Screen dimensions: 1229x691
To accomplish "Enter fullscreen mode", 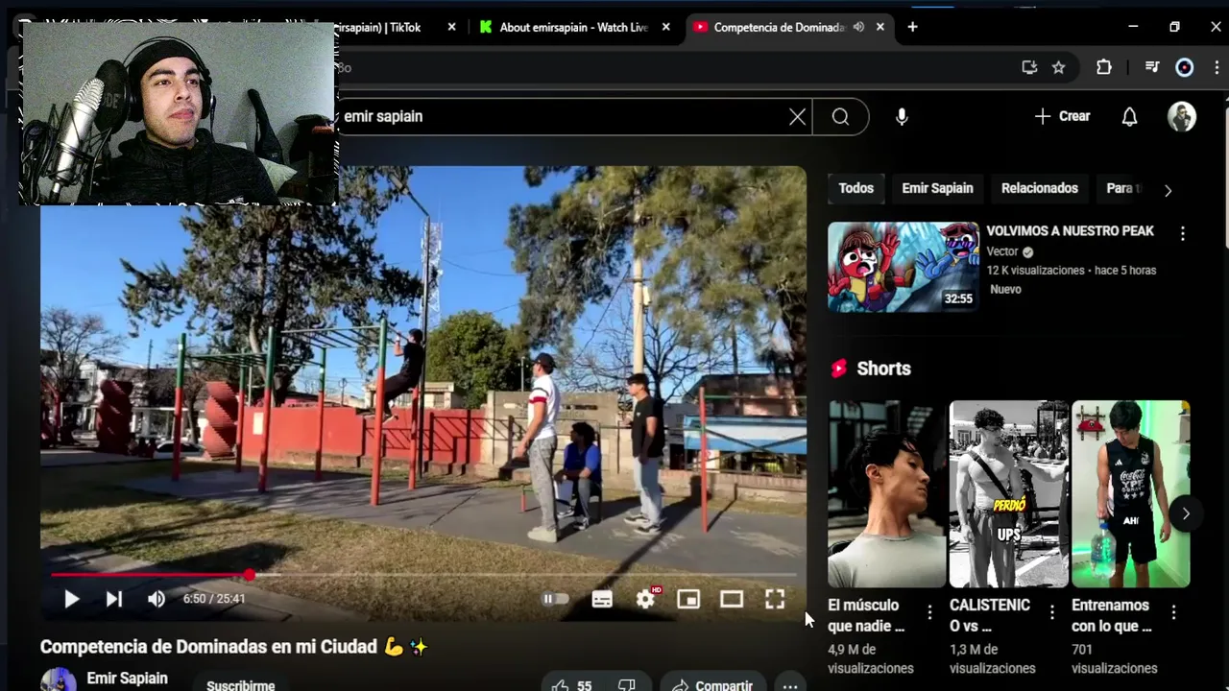I will click(x=775, y=599).
